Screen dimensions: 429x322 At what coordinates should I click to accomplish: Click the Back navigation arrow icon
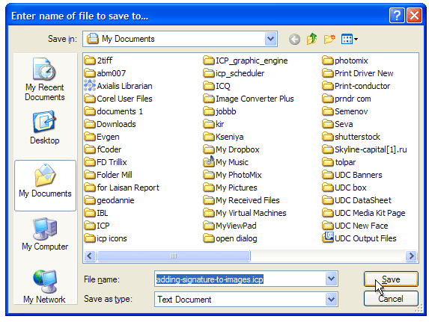click(x=294, y=40)
